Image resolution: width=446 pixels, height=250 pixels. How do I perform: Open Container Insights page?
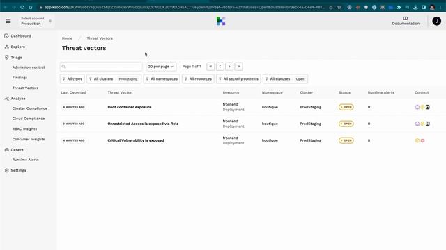click(29, 139)
